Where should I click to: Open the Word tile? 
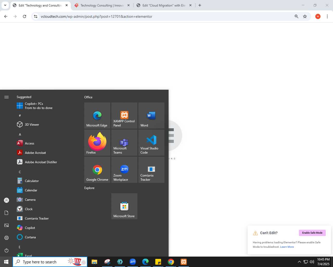pyautogui.click(x=151, y=116)
